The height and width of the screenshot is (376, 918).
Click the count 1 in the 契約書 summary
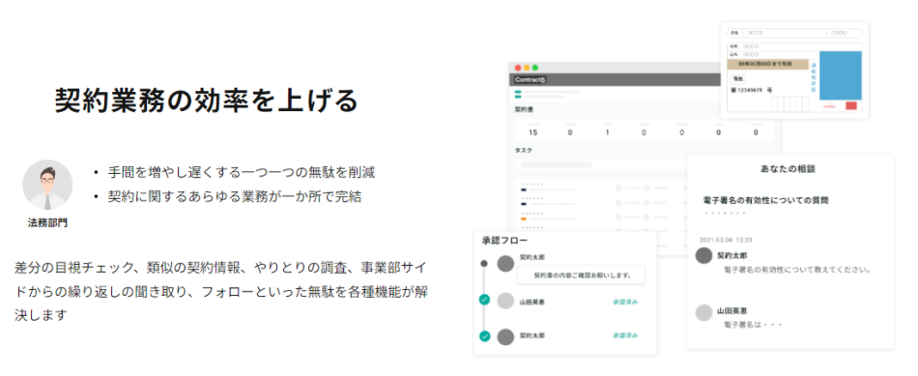pos(607,133)
